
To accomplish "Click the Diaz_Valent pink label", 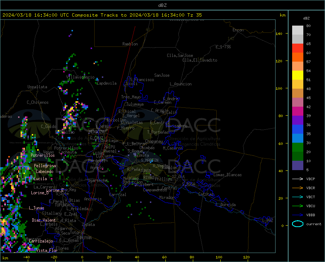I will (x=44, y=220).
